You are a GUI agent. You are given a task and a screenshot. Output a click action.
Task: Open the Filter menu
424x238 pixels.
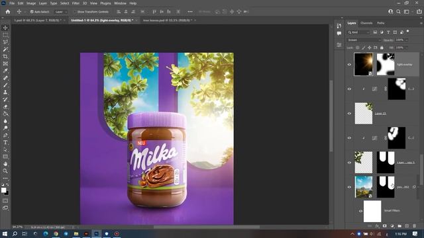[76, 3]
